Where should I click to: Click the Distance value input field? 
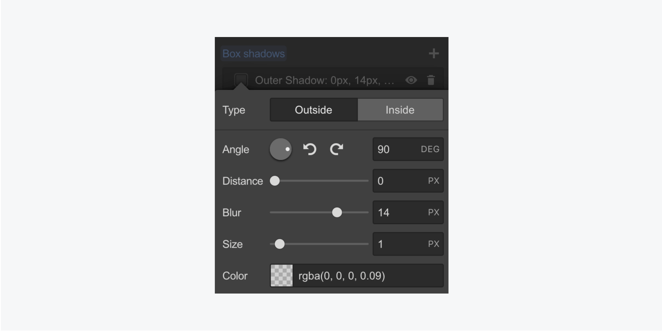click(399, 181)
